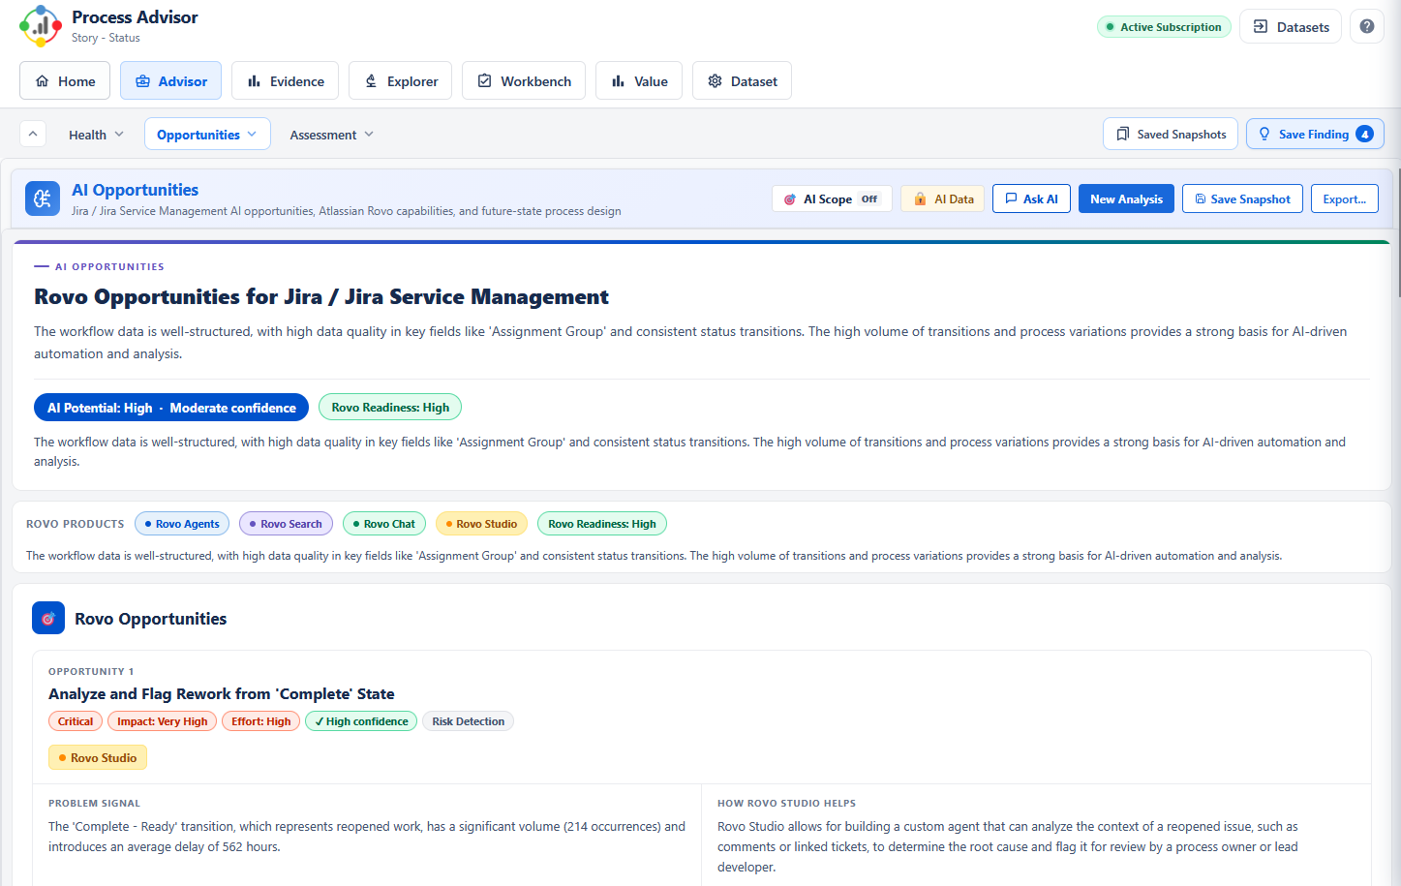Click the 'Analyze and Flag Rework from Complete State' title
Image resolution: width=1401 pixels, height=886 pixels.
click(x=222, y=693)
